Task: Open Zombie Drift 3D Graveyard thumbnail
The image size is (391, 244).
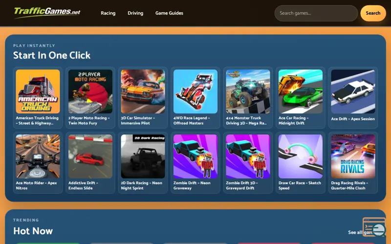Action: pos(248,156)
